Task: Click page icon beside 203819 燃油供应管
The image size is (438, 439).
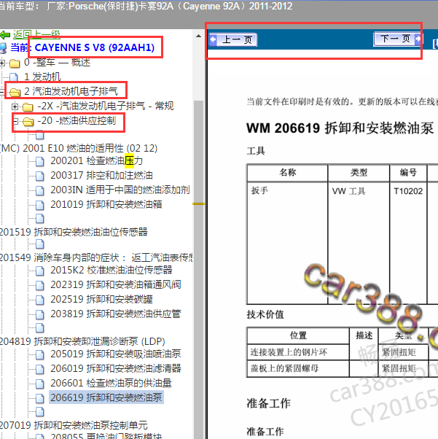Action: point(40,314)
